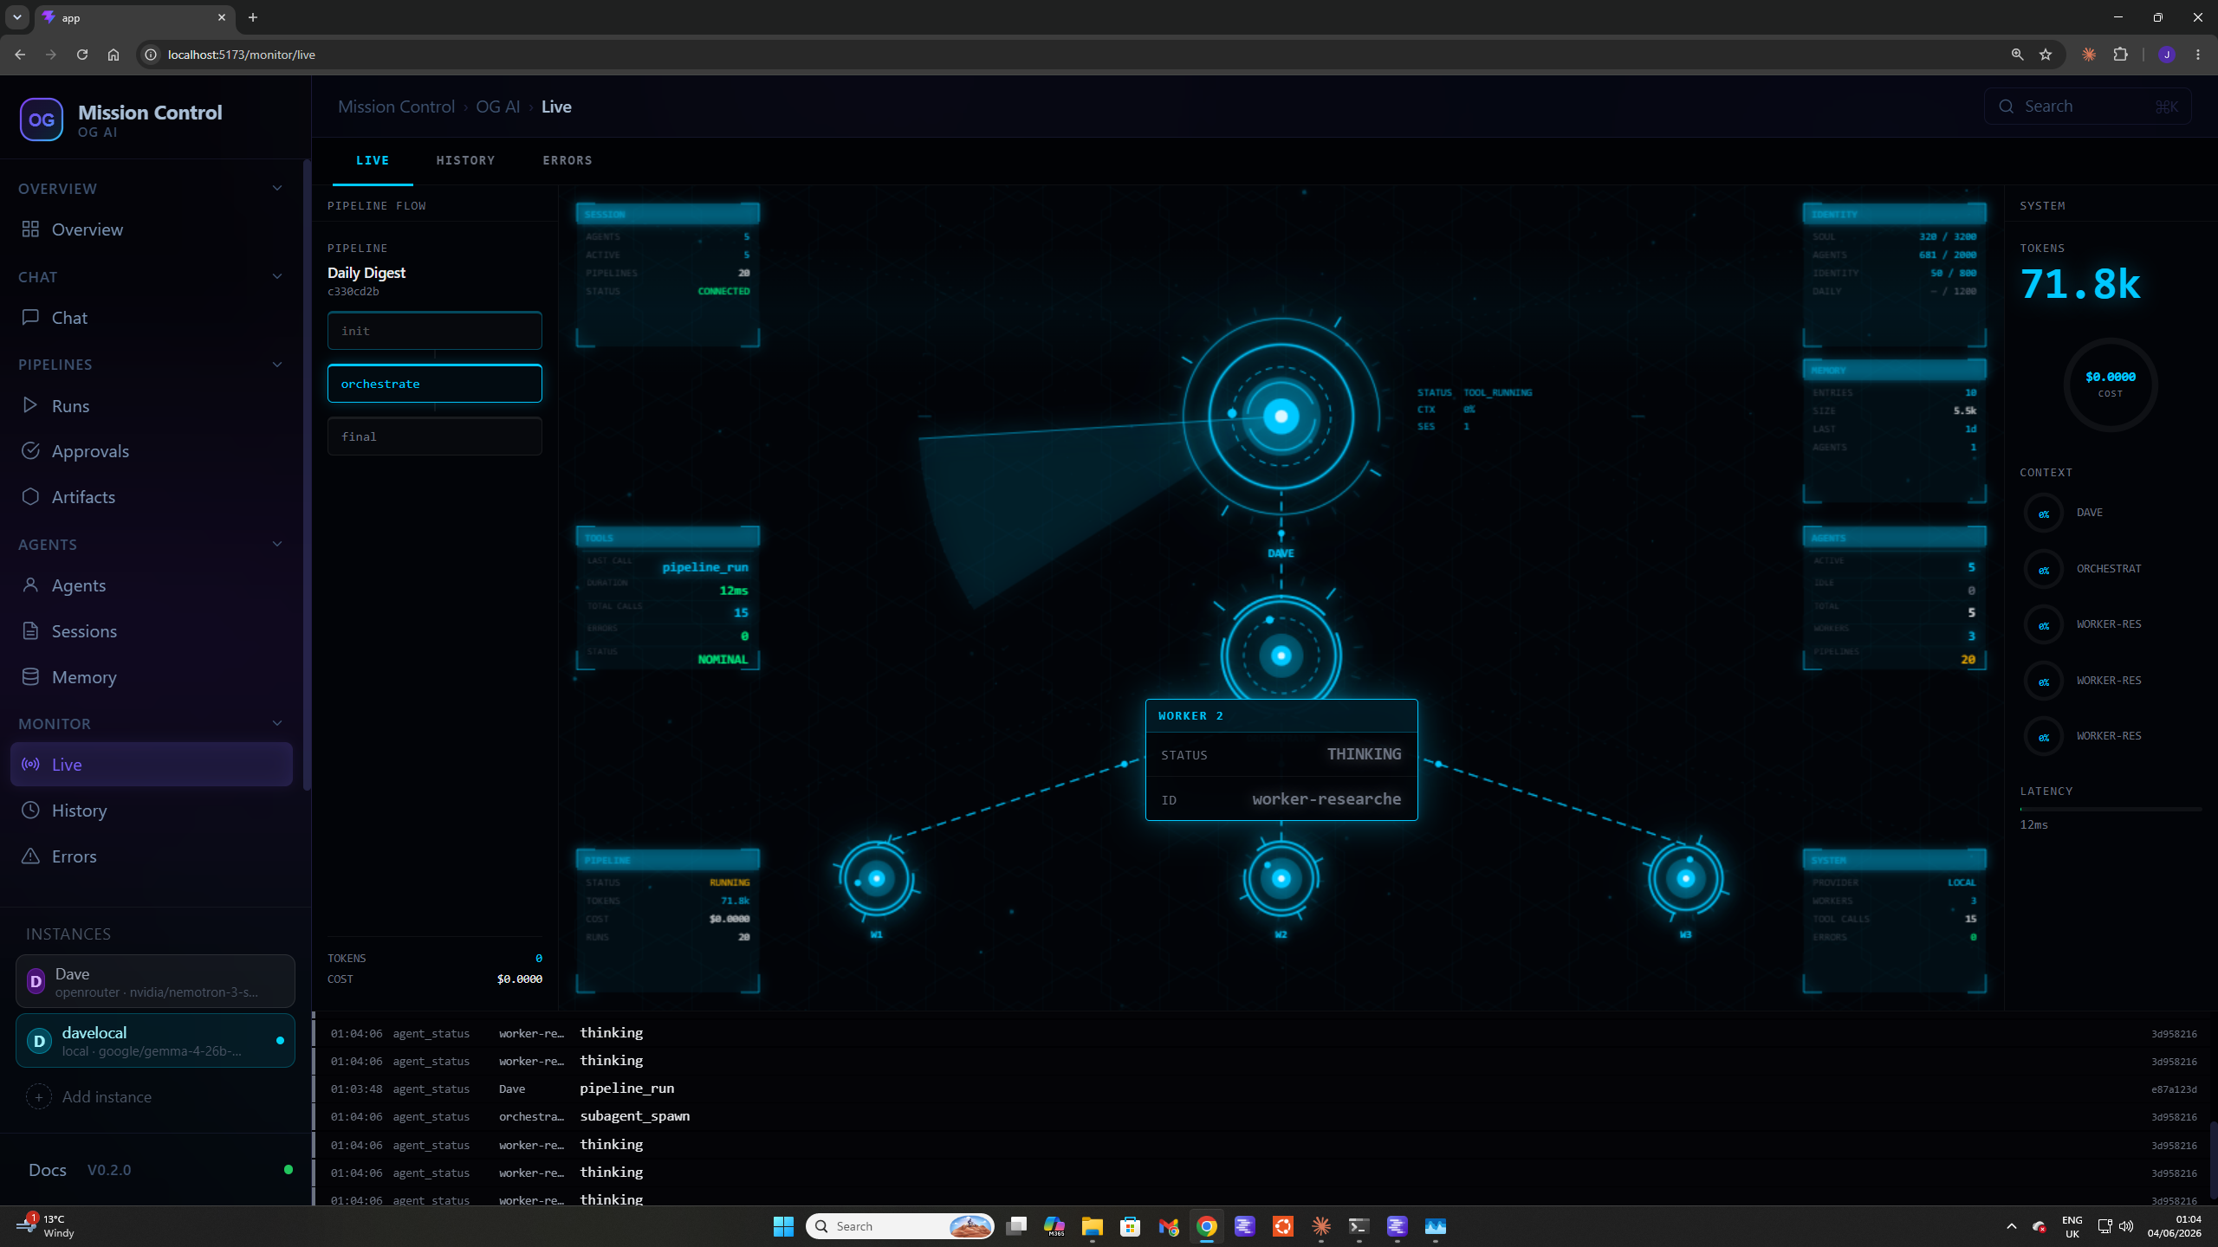Click the OG Mission Control logo

pyautogui.click(x=42, y=120)
